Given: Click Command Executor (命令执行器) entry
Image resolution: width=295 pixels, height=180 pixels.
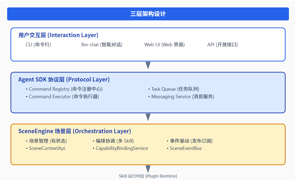Looking at the screenshot, I should tap(63, 97).
